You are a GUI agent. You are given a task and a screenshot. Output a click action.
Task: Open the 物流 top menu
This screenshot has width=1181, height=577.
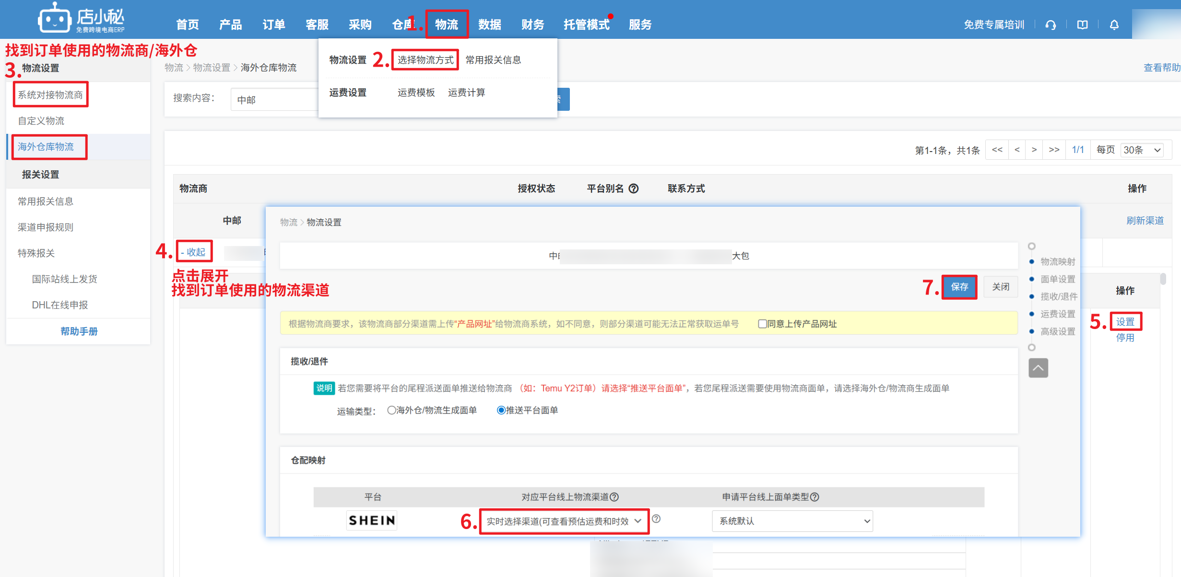tap(446, 24)
